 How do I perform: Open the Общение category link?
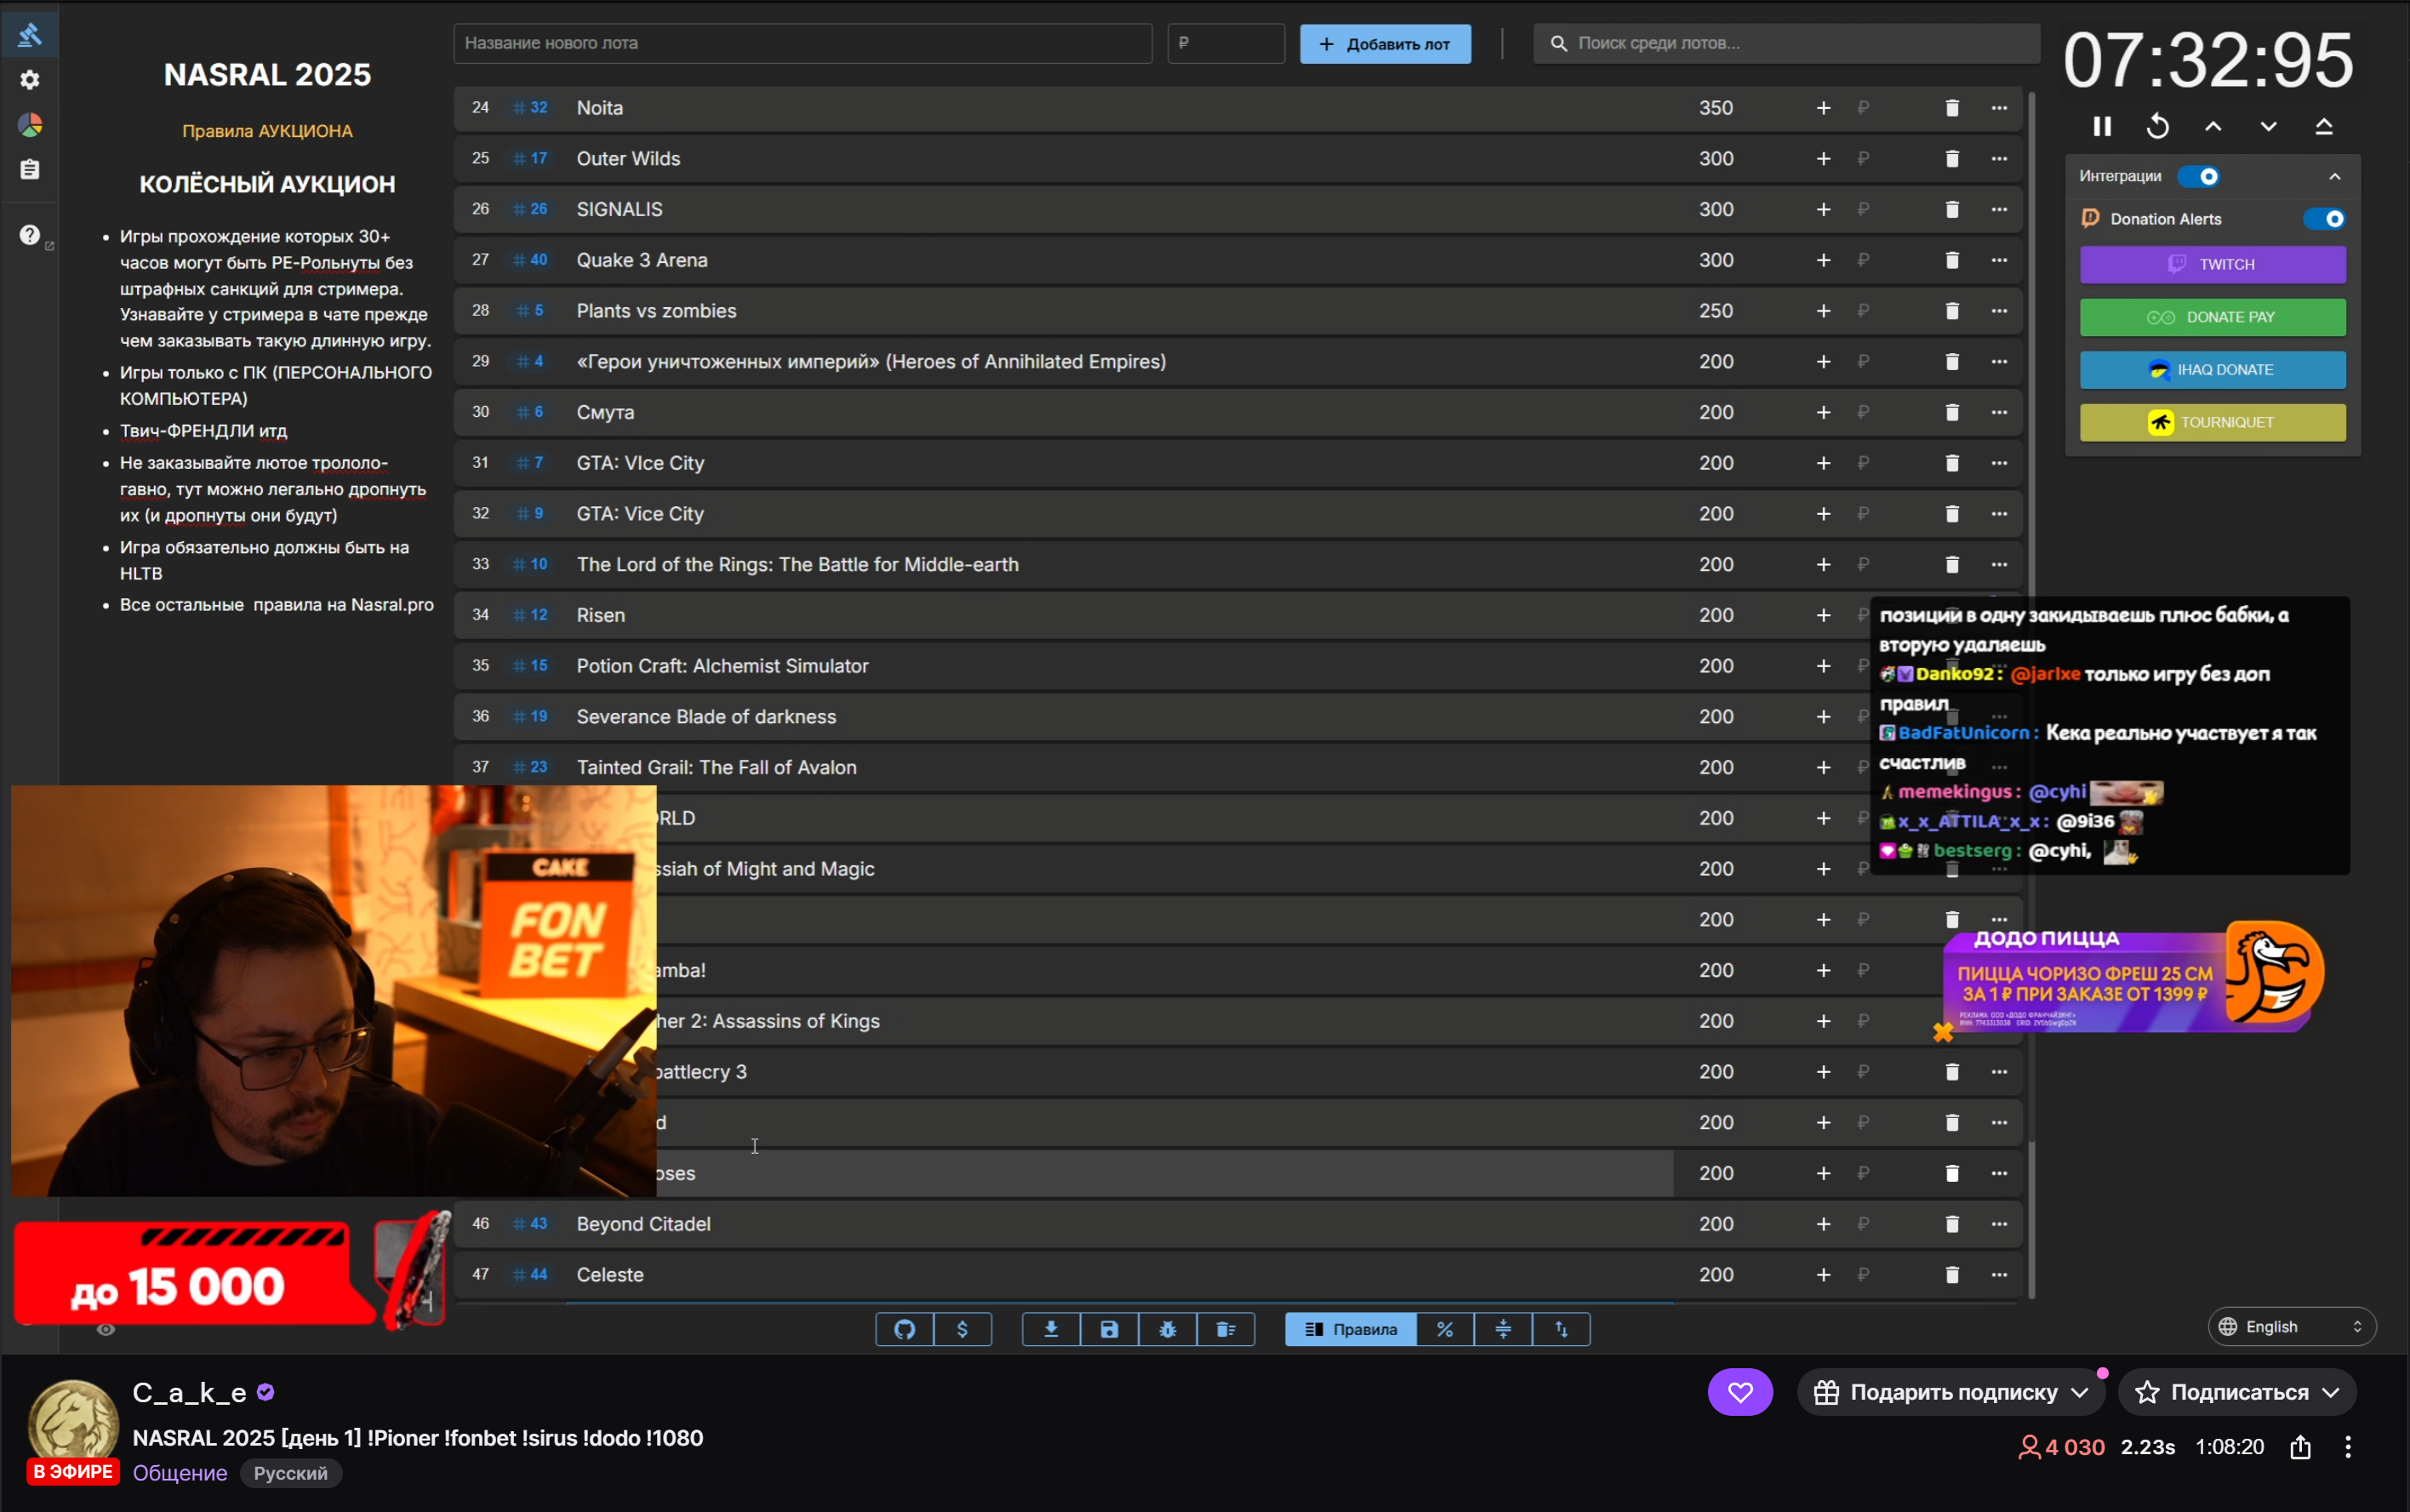point(180,1473)
